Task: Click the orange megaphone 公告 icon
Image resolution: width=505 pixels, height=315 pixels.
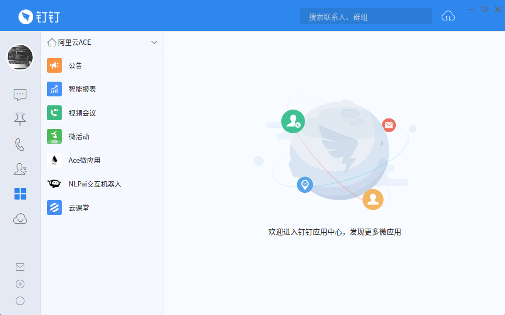Action: point(54,65)
